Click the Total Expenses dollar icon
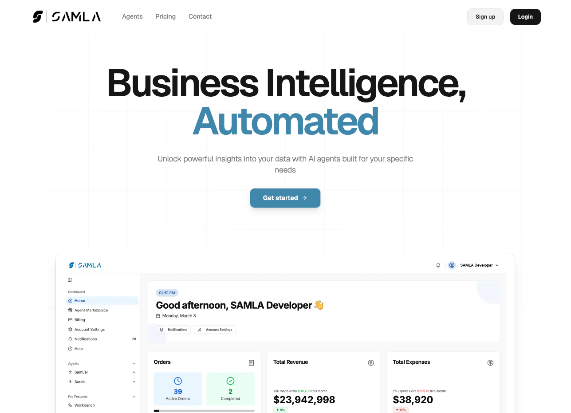571x413 pixels. (x=490, y=363)
